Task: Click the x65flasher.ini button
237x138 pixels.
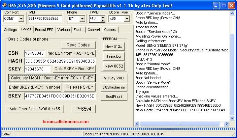Action: 114,87
